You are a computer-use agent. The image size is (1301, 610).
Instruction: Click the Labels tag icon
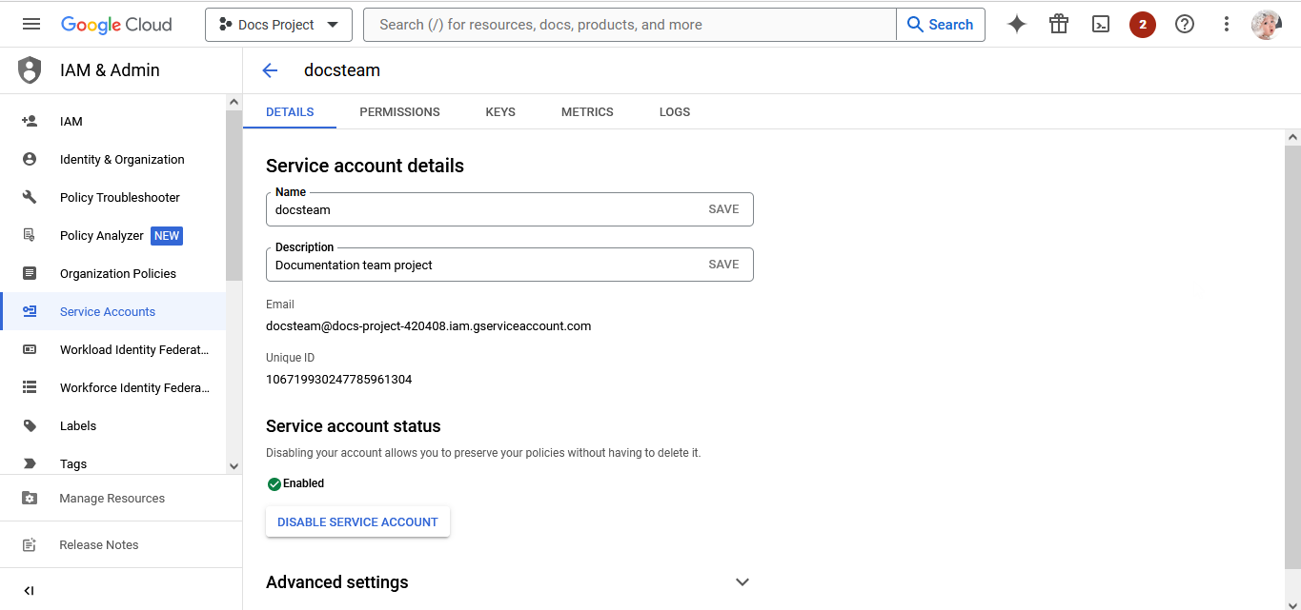[30, 425]
